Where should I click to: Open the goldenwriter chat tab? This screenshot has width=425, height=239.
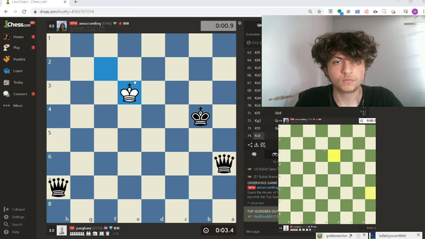(x=337, y=236)
